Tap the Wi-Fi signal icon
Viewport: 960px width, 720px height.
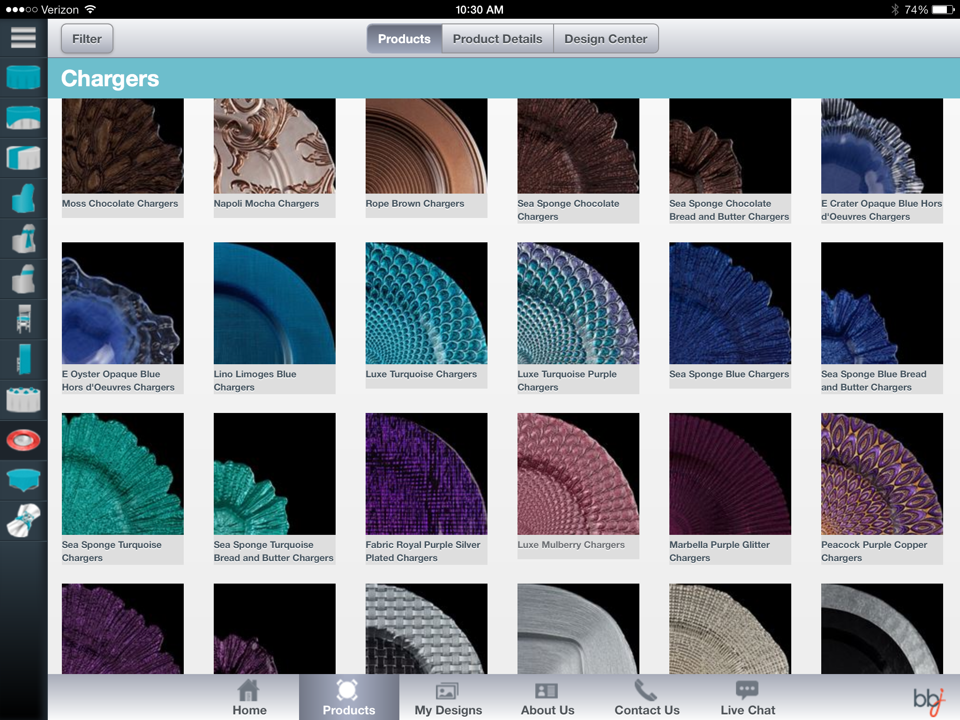tap(90, 9)
